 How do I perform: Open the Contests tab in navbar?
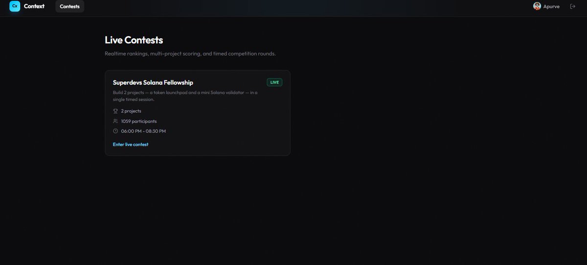tap(70, 6)
